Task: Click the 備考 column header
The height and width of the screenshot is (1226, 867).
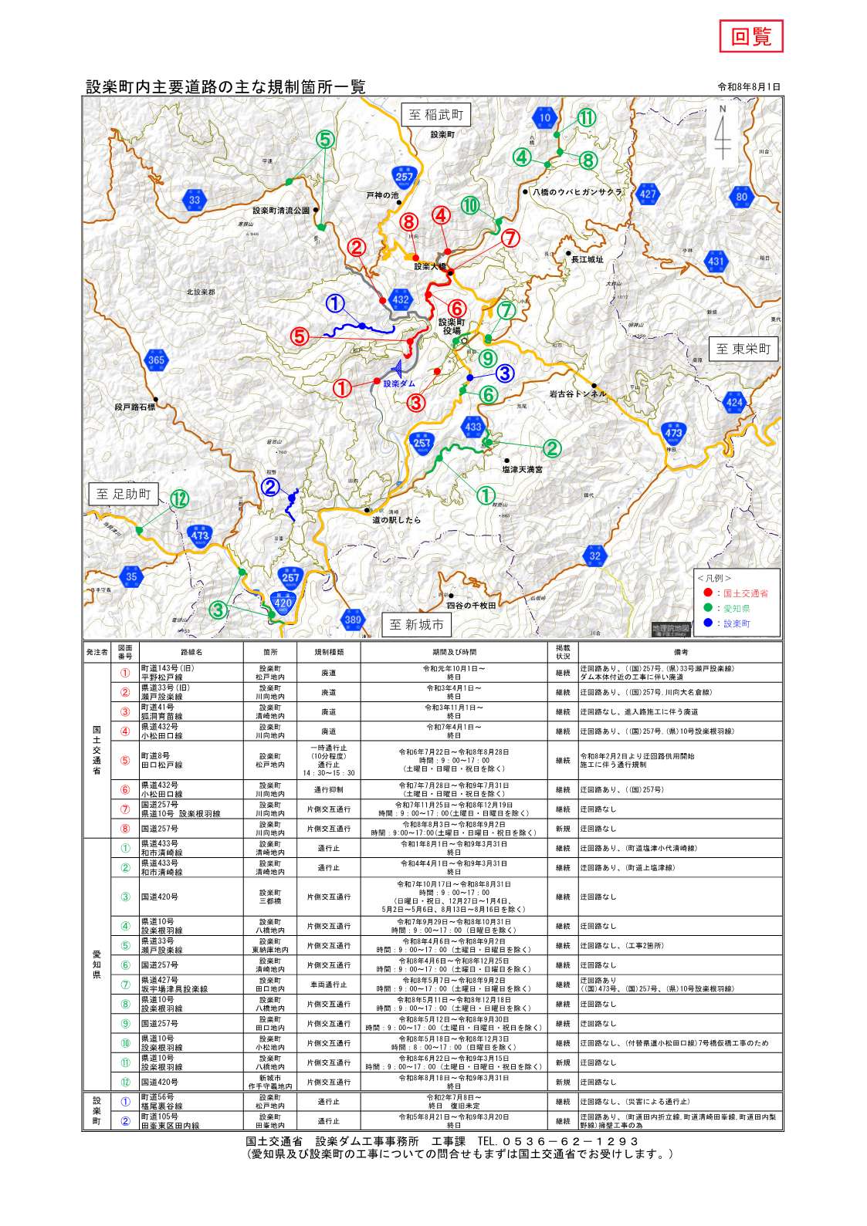Action: click(x=681, y=653)
